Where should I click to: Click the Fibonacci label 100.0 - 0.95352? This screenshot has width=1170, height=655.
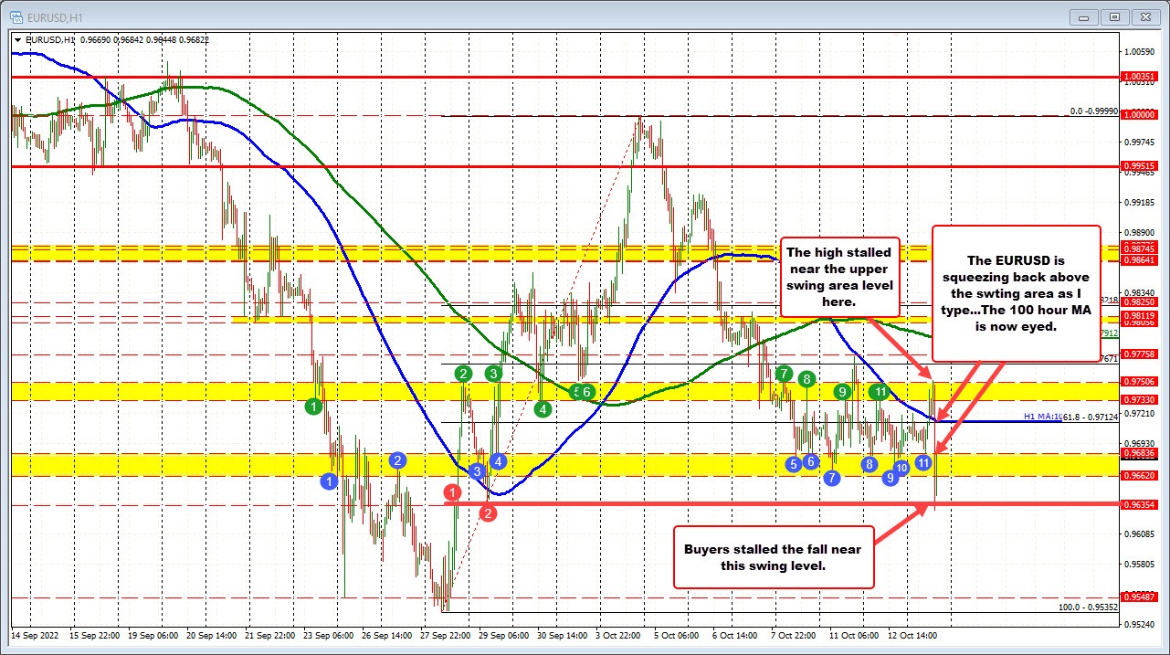tap(1088, 607)
